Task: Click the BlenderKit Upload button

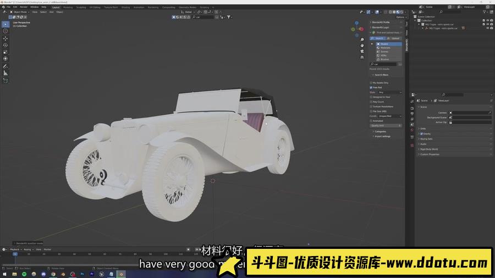Action: (394, 38)
